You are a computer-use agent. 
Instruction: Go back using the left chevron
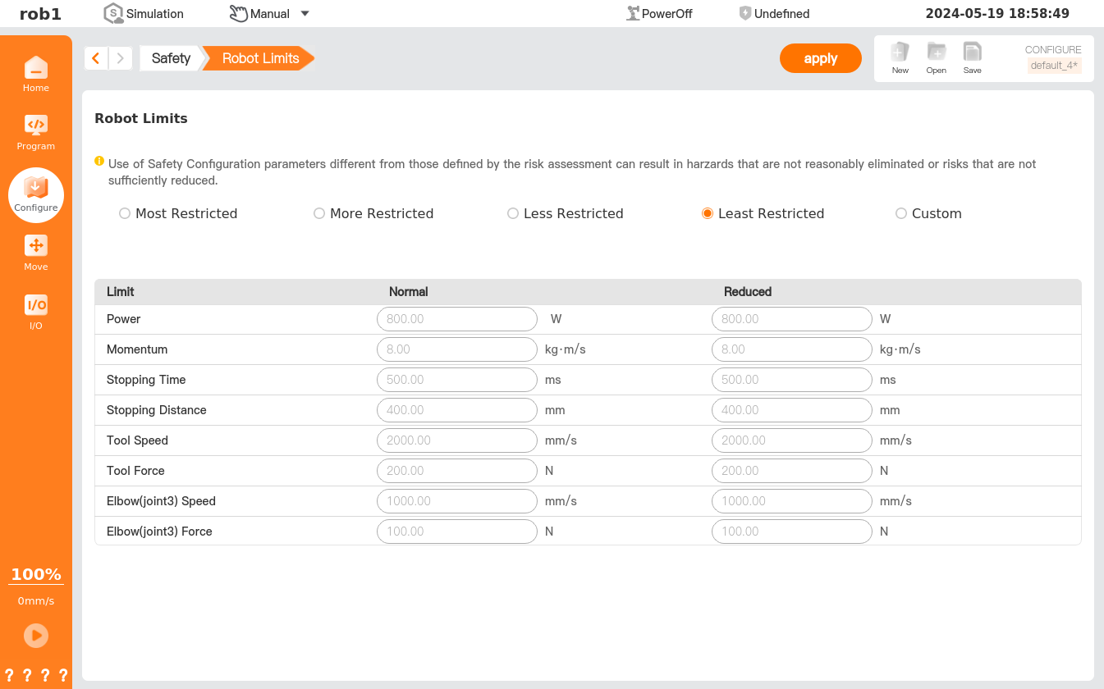[x=96, y=58]
